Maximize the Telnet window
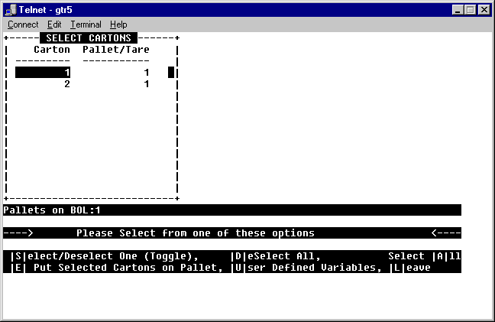Viewport: 495px width, 322px height. pos(471,9)
